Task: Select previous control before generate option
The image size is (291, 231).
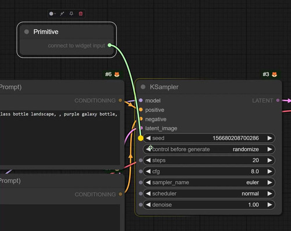Action: [x=148, y=149]
